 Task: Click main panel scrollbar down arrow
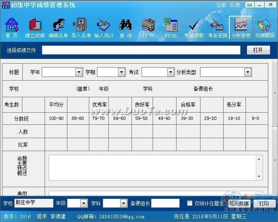275,160
